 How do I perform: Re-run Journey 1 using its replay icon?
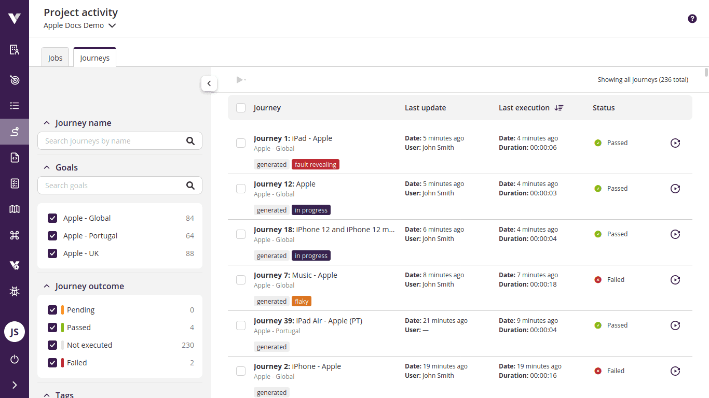point(675,143)
